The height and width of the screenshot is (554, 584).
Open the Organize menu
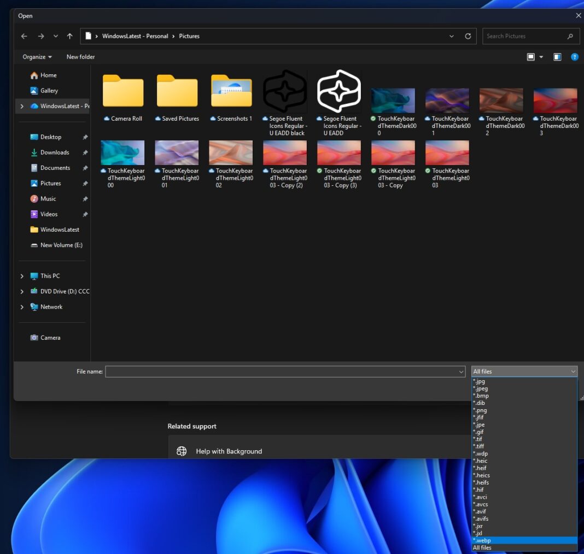pos(36,56)
